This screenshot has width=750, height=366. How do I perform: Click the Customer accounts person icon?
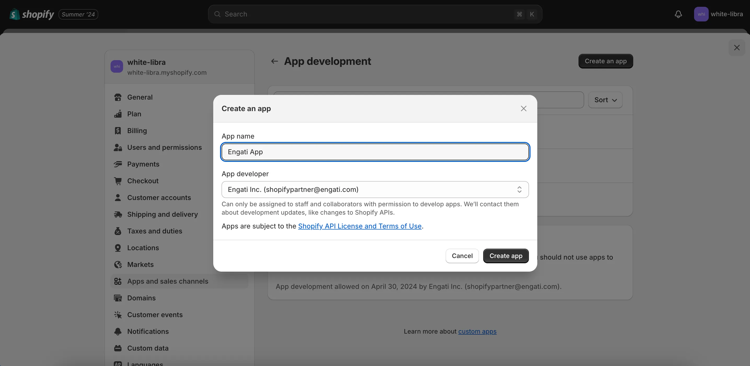pos(118,198)
